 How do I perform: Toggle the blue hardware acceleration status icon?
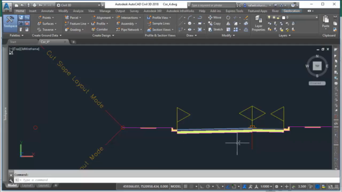(317, 187)
